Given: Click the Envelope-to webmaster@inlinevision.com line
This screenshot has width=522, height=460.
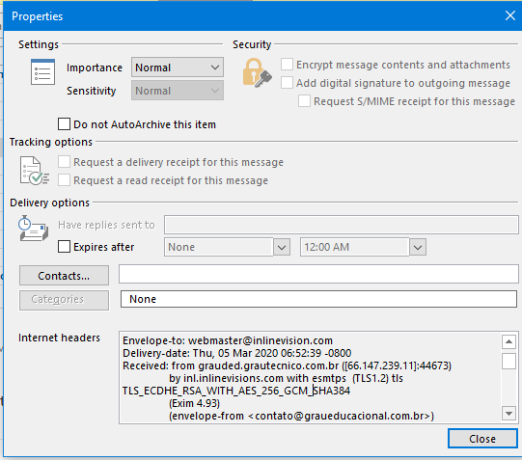Looking at the screenshot, I should [x=228, y=340].
